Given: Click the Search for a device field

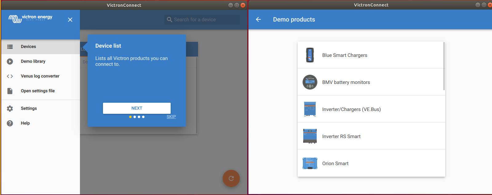Looking at the screenshot, I should 202,20.
